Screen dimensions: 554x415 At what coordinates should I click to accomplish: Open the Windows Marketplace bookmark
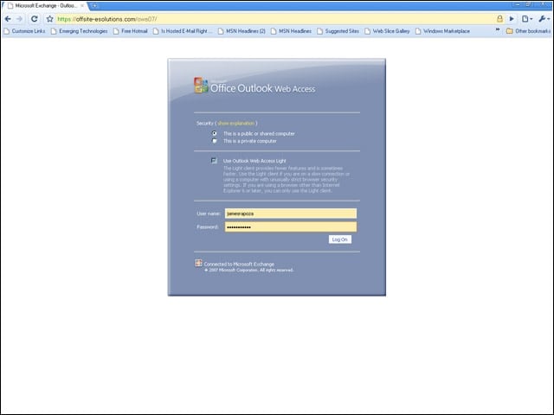click(x=442, y=31)
